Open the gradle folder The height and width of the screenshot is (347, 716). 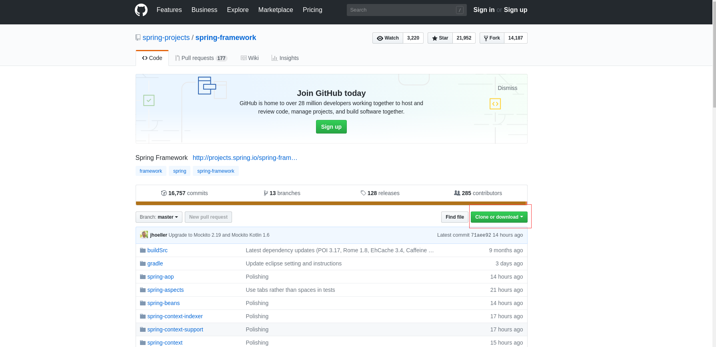click(x=155, y=263)
